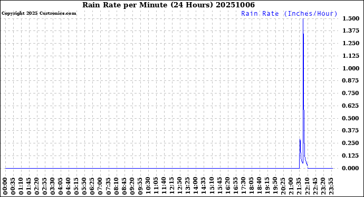Click the 20:25 time label
This screenshot has width=364, height=197.
coord(283,186)
